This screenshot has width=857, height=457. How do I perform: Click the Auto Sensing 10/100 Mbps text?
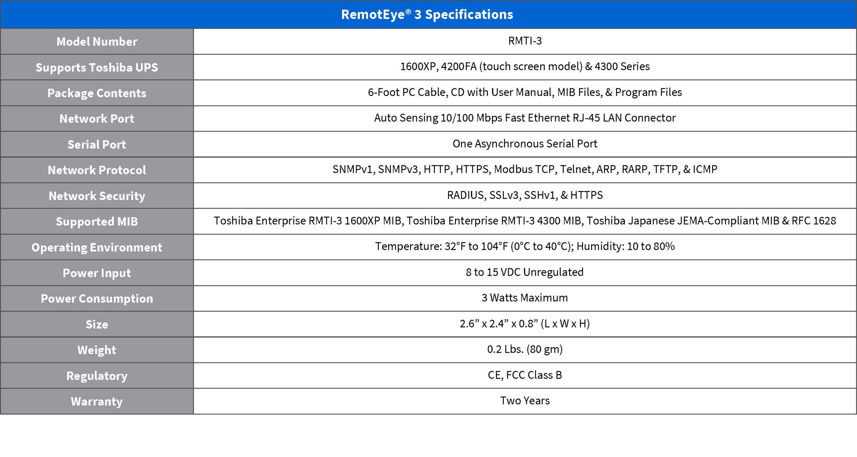pos(525,118)
